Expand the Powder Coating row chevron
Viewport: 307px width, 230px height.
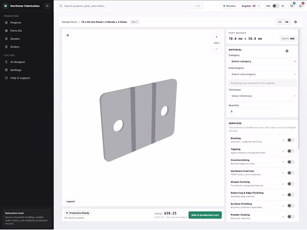[283, 217]
